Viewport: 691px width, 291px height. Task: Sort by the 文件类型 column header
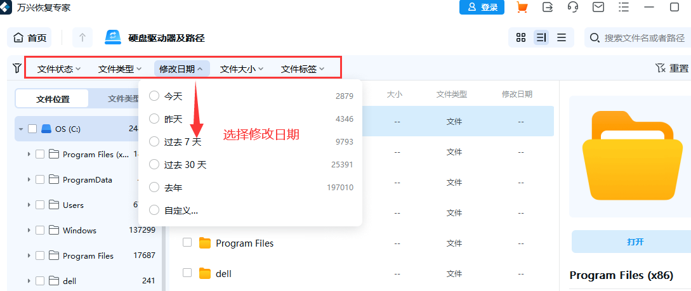452,94
